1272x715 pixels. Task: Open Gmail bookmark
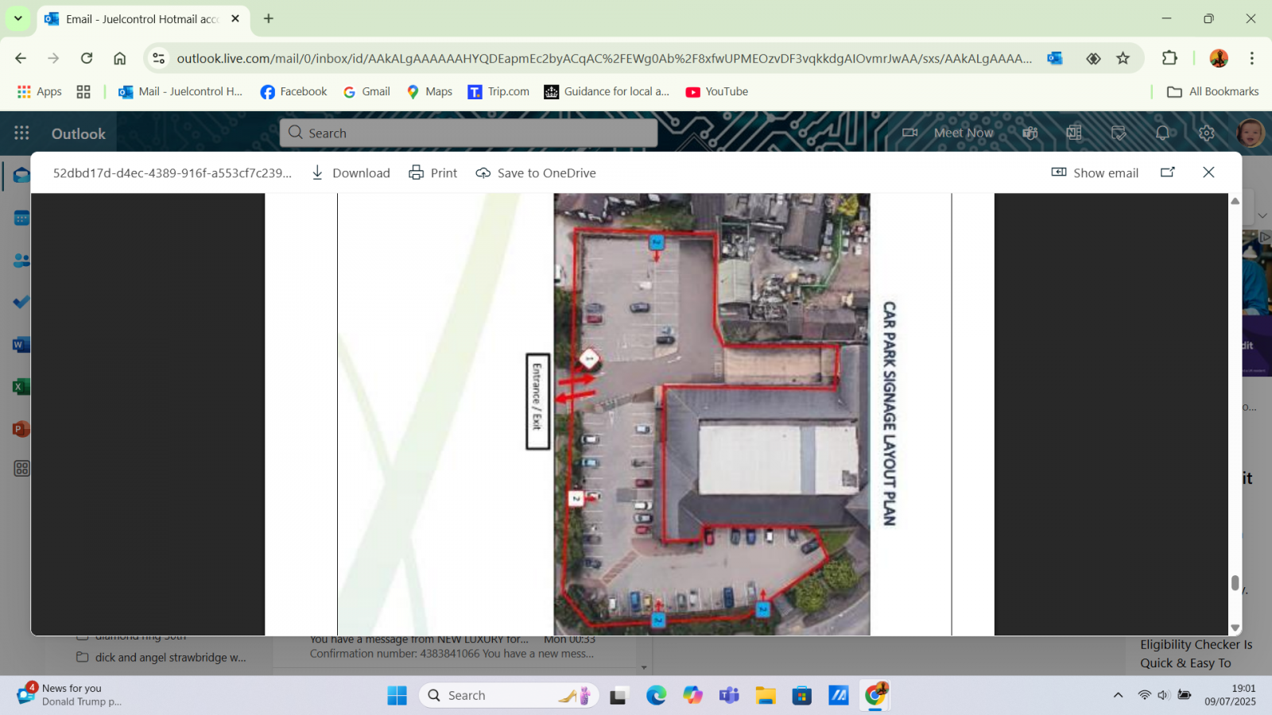[366, 91]
